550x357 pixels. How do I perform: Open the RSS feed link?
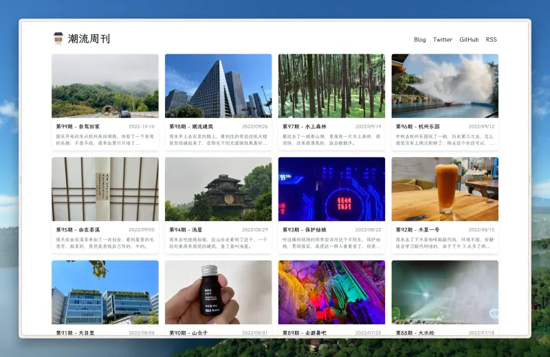(x=491, y=40)
